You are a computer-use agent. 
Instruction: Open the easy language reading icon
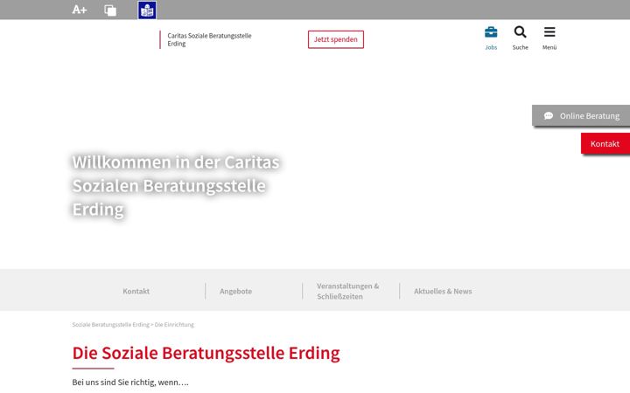[x=147, y=10]
